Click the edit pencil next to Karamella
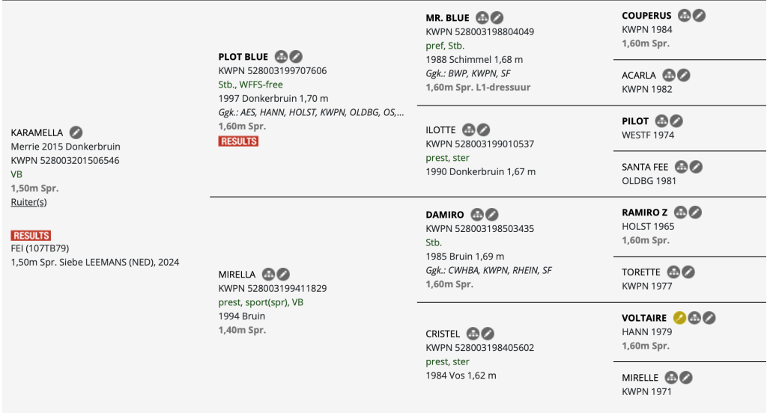This screenshot has width=767, height=413. coord(76,132)
